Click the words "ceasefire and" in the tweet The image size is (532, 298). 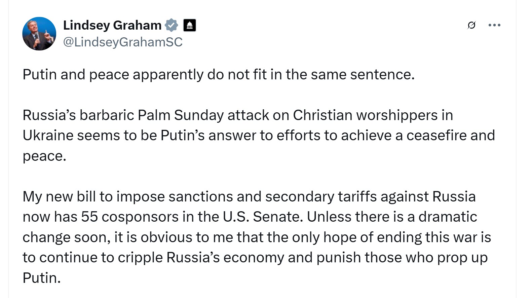[451, 136]
